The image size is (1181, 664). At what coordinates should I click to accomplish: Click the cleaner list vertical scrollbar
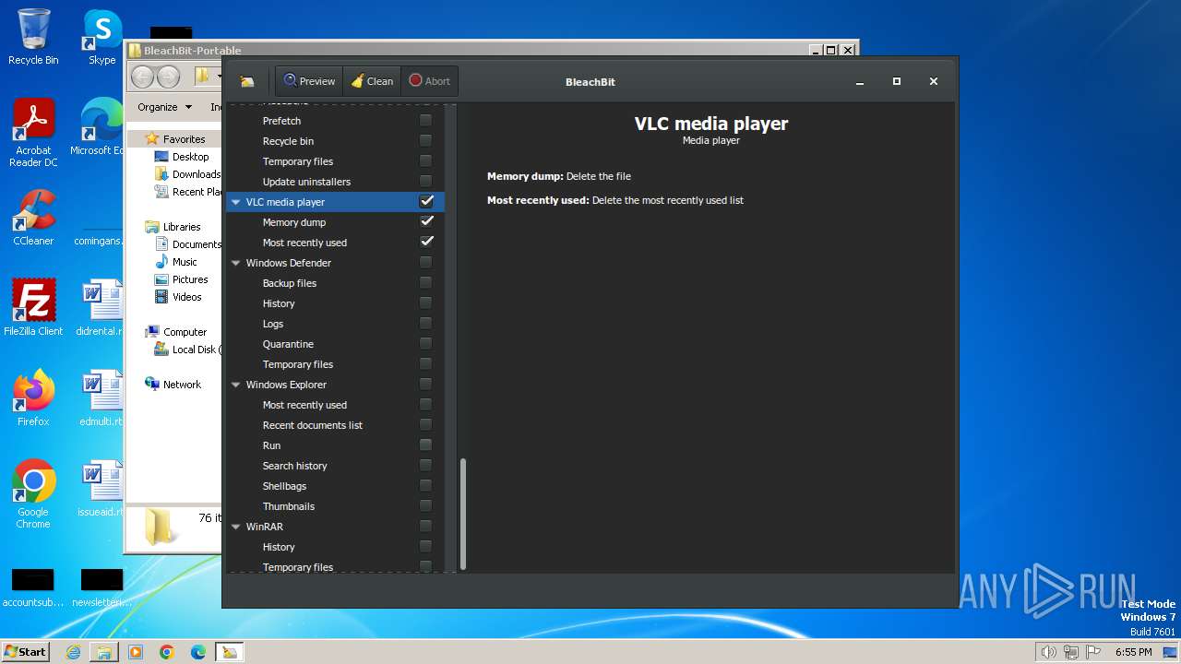(x=463, y=515)
